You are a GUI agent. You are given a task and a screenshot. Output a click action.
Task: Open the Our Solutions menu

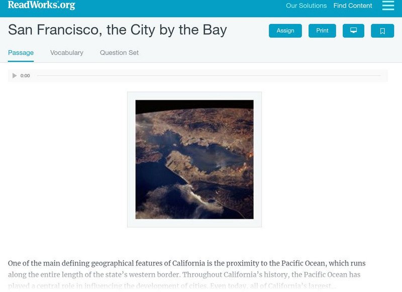(306, 6)
